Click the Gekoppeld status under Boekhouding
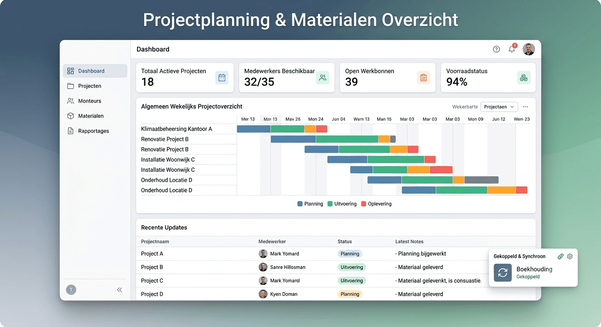Image resolution: width=601 pixels, height=327 pixels. [x=528, y=277]
